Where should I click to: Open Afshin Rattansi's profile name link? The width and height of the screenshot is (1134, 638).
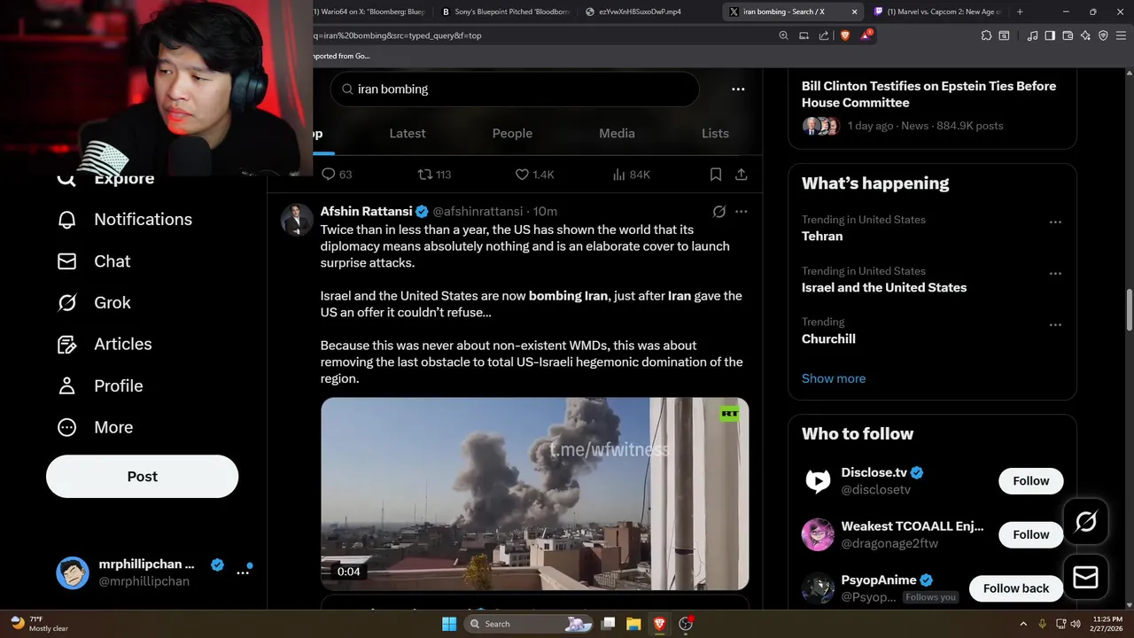tap(366, 212)
